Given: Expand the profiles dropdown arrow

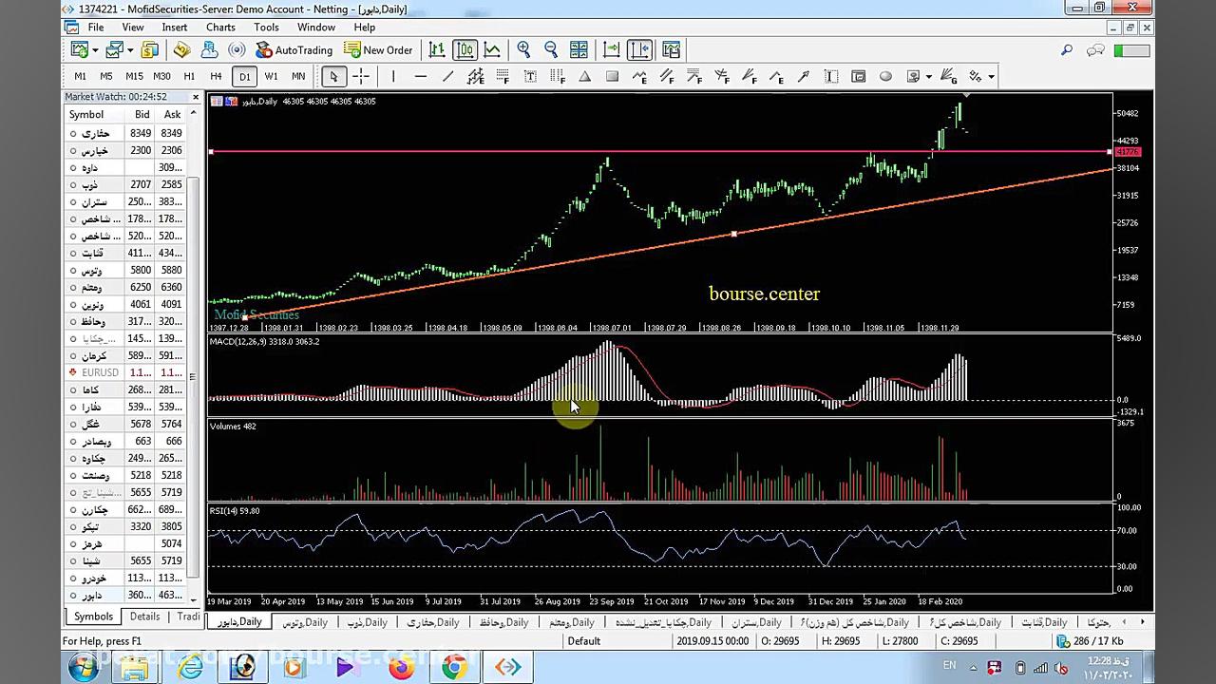Looking at the screenshot, I should pyautogui.click(x=128, y=49).
